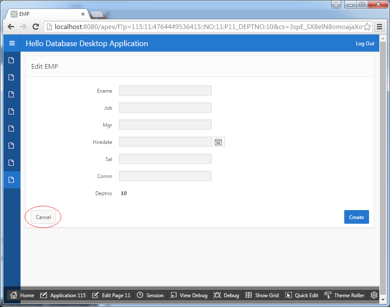
Task: Open the fourth page icon in sidebar
Action: [x=12, y=111]
